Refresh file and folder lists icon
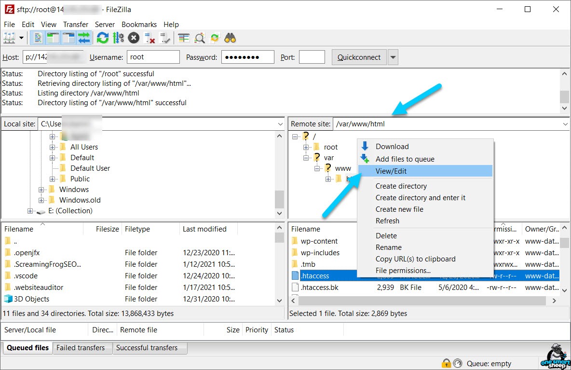The width and height of the screenshot is (571, 370). (x=103, y=38)
